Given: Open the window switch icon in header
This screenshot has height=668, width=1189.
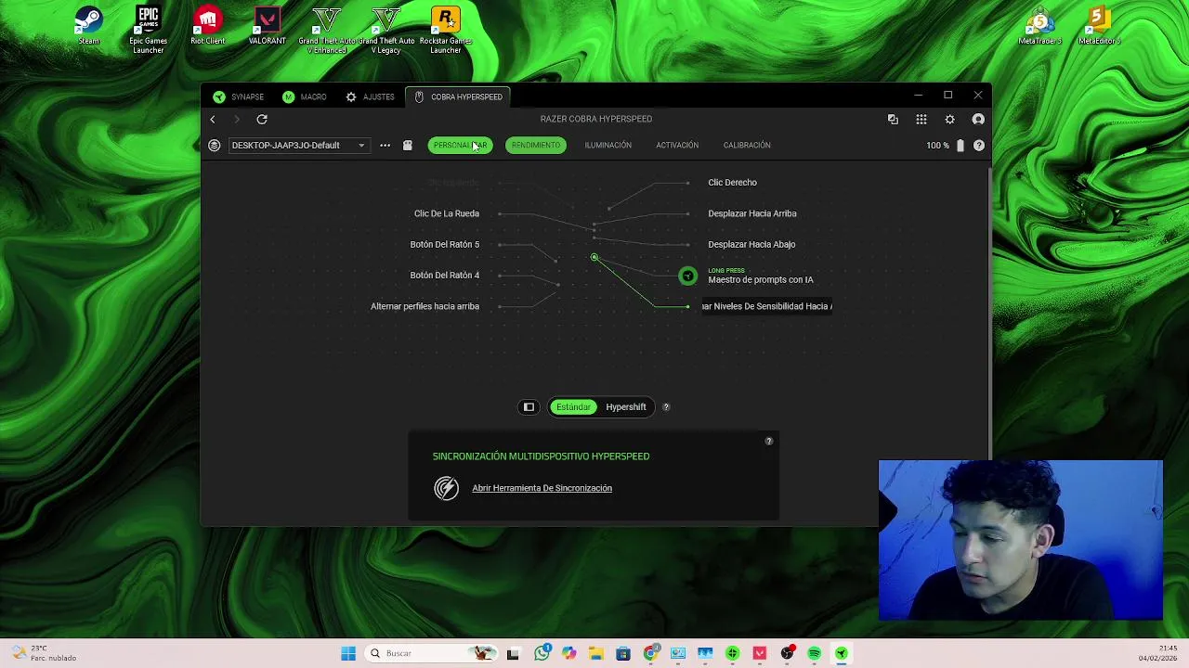Looking at the screenshot, I should coord(893,119).
